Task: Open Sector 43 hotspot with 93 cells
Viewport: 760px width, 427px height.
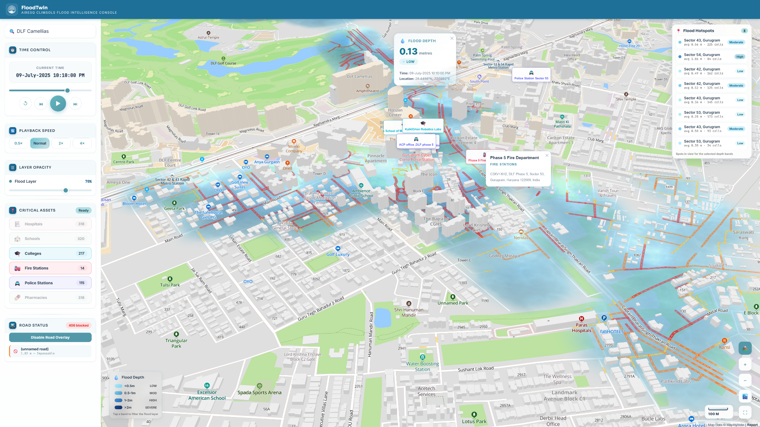Action: [712, 129]
